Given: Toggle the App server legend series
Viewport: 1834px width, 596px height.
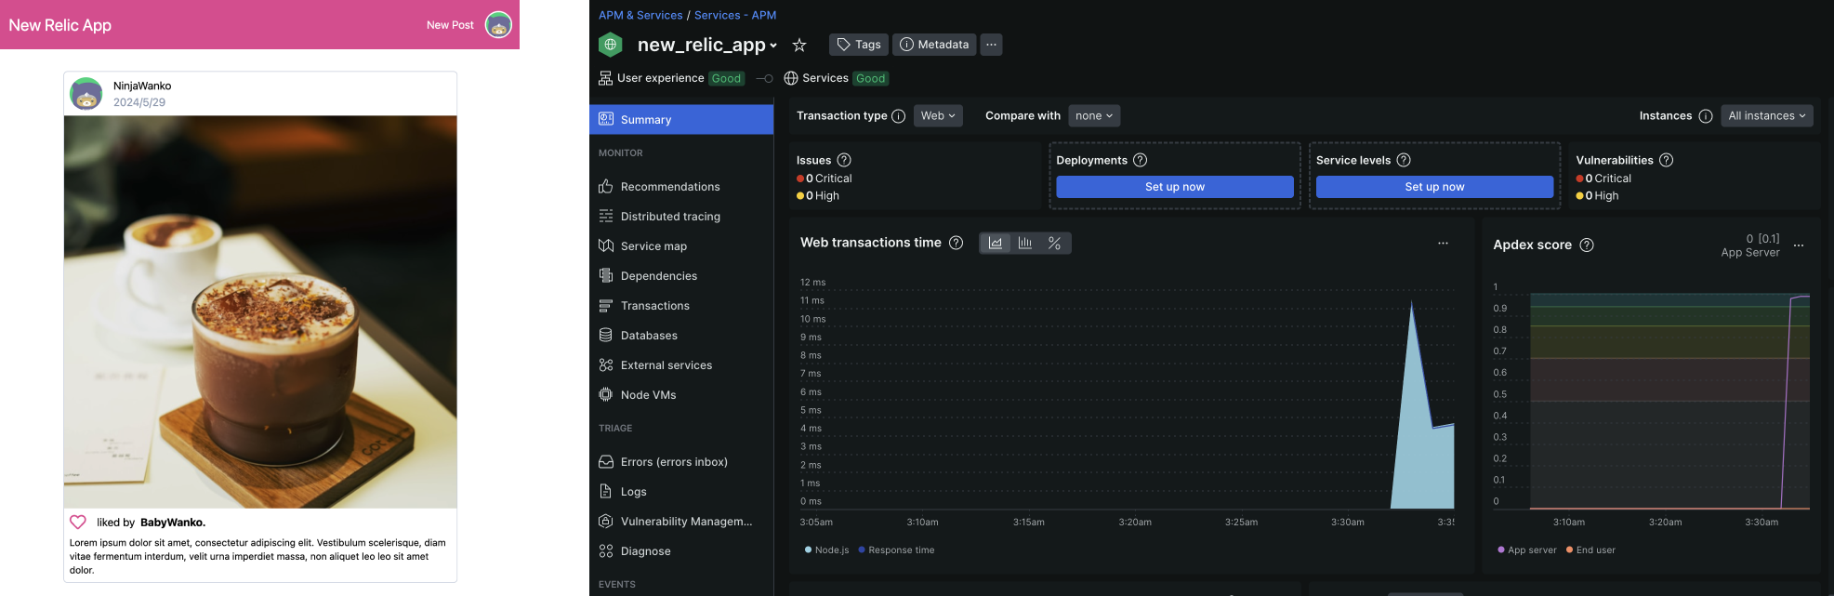Looking at the screenshot, I should point(1527,550).
